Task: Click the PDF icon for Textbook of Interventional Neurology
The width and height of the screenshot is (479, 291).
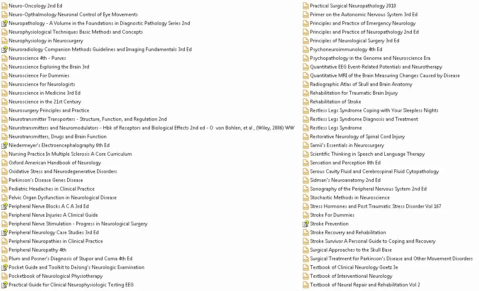Action: click(306, 276)
